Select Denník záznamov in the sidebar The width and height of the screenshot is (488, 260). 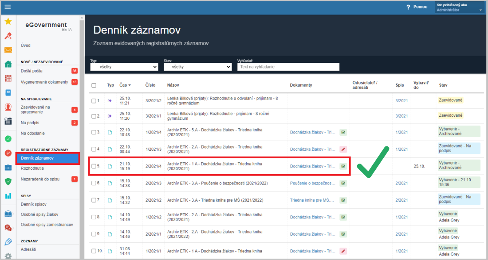pyautogui.click(x=47, y=158)
